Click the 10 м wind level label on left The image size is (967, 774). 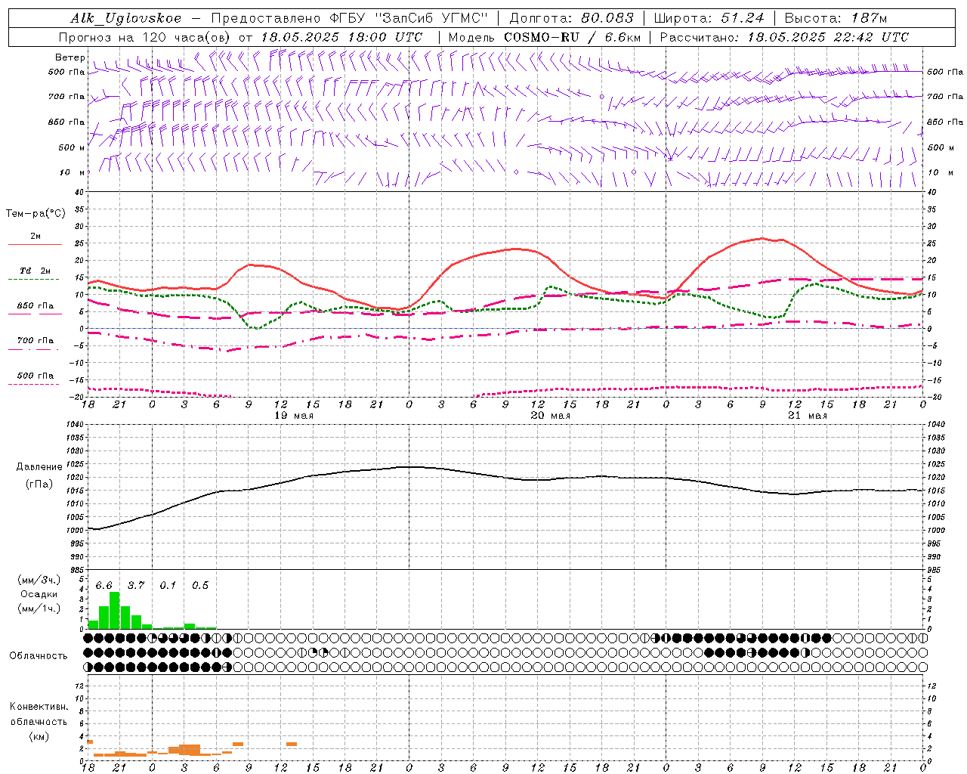pyautogui.click(x=72, y=173)
